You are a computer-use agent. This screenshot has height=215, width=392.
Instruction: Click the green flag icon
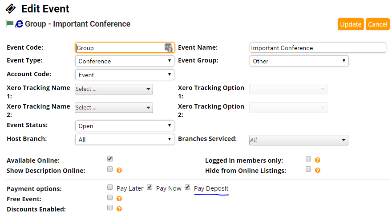click(9, 23)
